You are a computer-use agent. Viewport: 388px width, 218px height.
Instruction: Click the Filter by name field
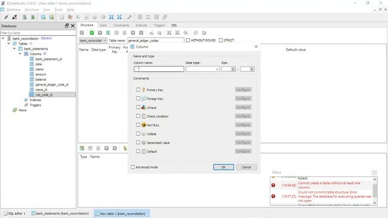[x=38, y=33]
